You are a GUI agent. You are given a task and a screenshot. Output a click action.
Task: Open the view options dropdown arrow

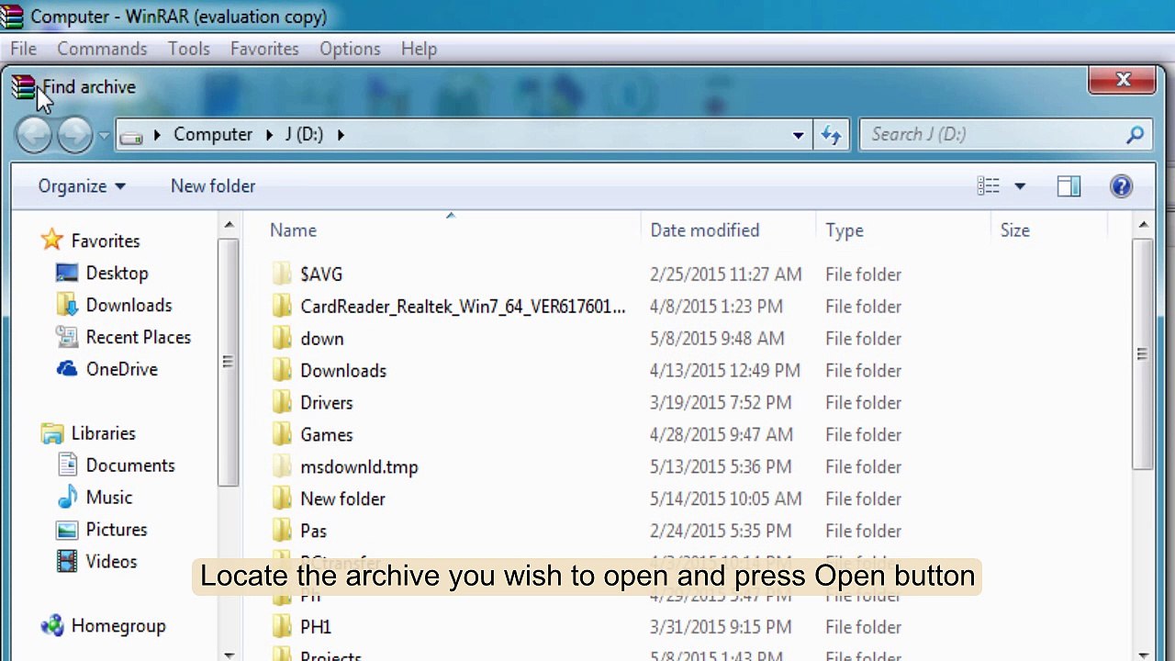[1019, 186]
